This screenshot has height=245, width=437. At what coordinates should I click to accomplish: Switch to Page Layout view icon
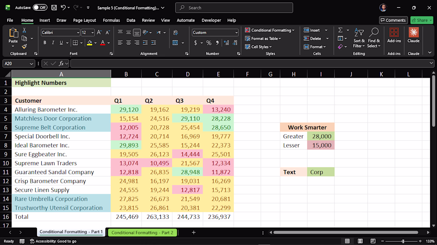tap(360, 241)
